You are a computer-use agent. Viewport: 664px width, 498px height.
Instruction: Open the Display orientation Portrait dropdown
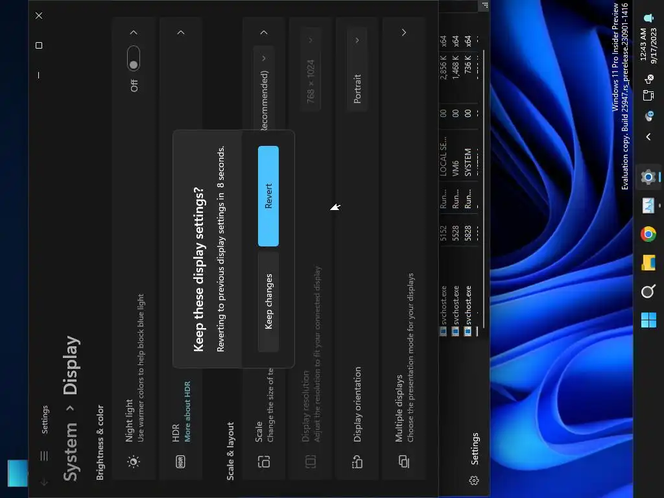click(x=357, y=69)
